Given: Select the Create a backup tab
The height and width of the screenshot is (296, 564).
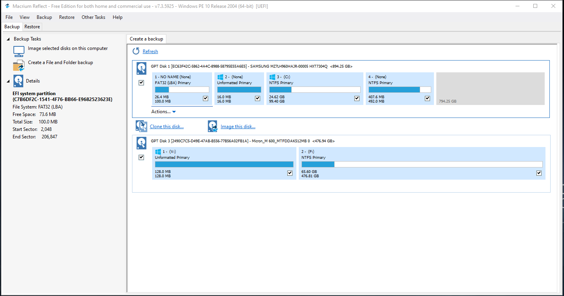Looking at the screenshot, I should point(146,39).
